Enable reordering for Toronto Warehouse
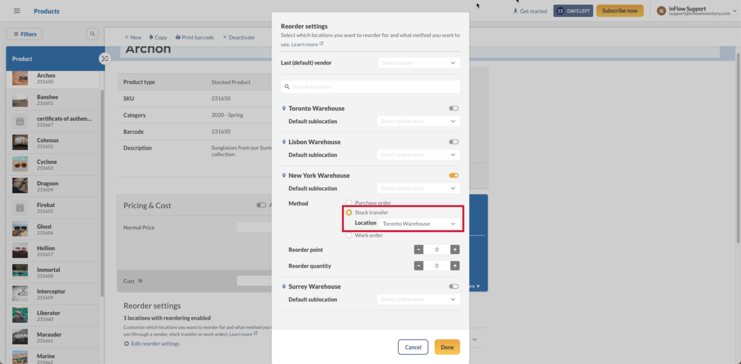The image size is (741, 364). tap(454, 108)
